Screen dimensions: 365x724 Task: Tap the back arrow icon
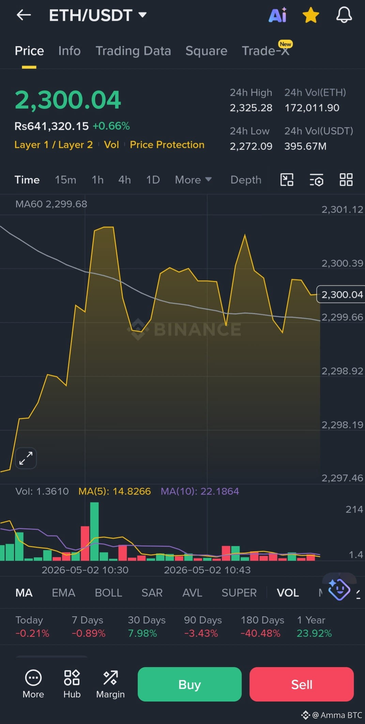pos(24,15)
